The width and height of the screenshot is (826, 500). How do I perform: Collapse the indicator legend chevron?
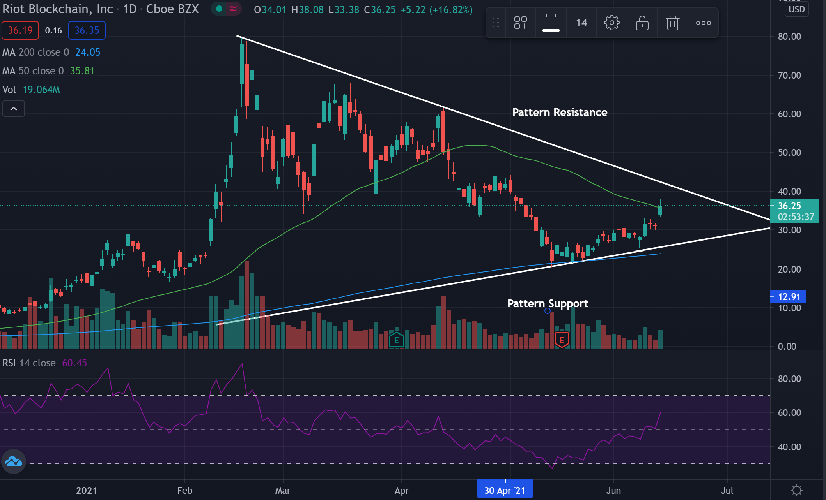point(14,109)
